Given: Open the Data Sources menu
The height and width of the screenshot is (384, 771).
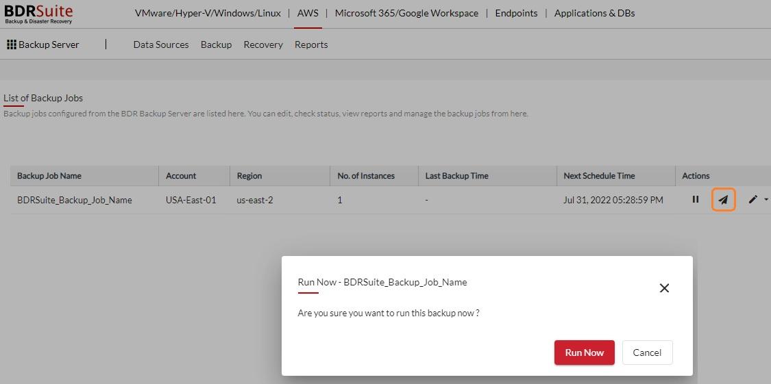Looking at the screenshot, I should [161, 44].
